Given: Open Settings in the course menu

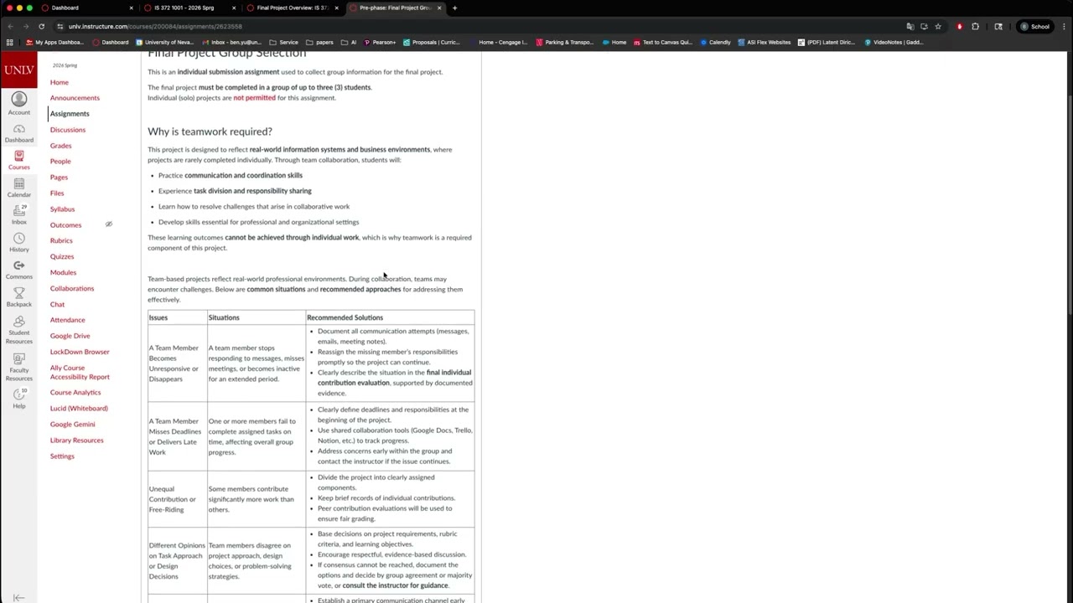Looking at the screenshot, I should [62, 456].
